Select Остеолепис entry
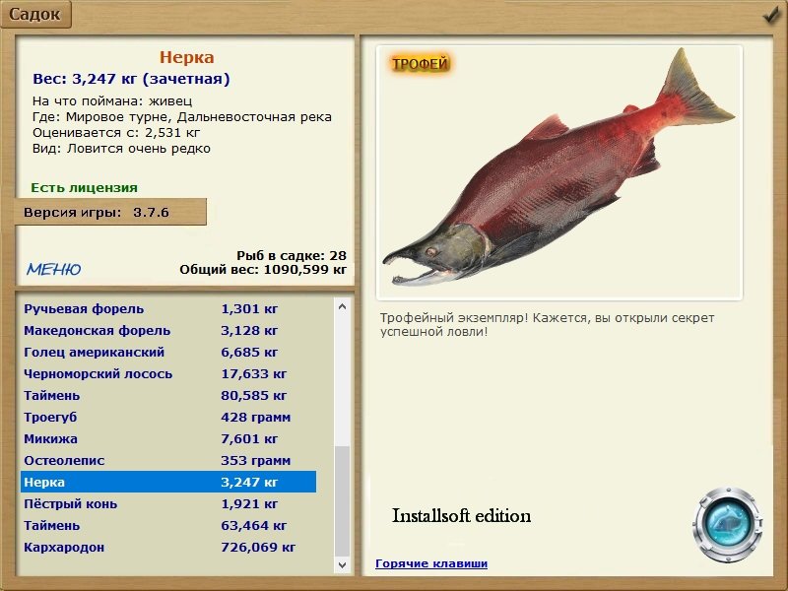The width and height of the screenshot is (788, 591). (168, 460)
